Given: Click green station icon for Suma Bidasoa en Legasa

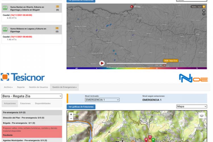Looking at the screenshot, I should point(5,30).
